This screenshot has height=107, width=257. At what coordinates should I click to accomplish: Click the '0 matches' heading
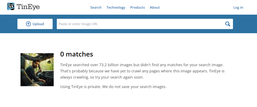coord(77,54)
